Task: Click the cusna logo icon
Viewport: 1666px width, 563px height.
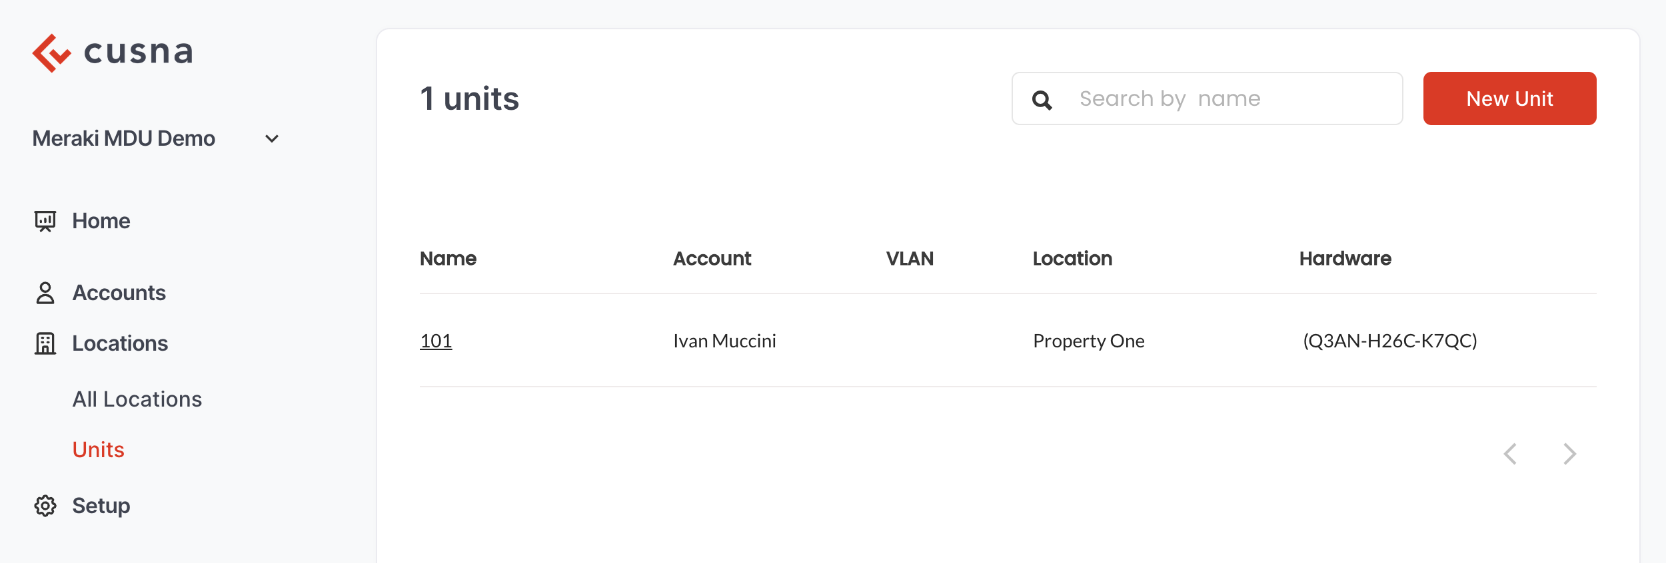Action: (x=51, y=53)
